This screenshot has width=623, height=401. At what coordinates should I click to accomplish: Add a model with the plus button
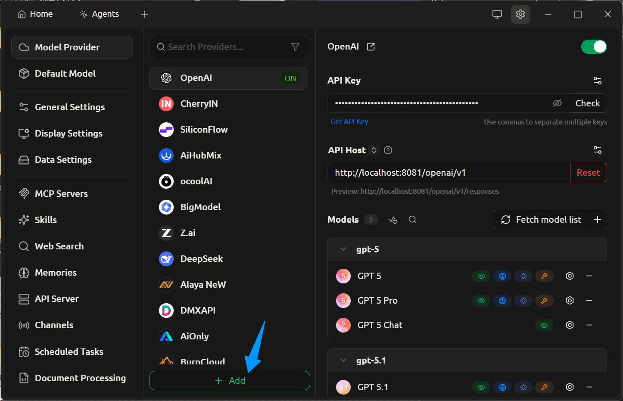598,220
